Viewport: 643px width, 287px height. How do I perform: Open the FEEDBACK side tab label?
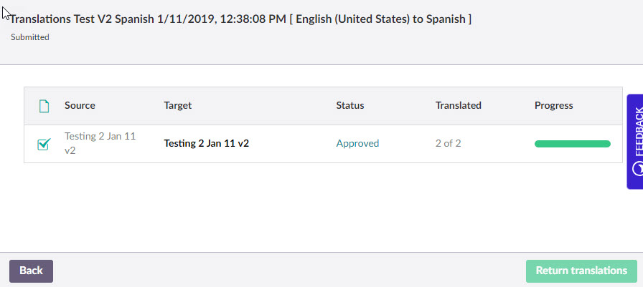point(639,132)
